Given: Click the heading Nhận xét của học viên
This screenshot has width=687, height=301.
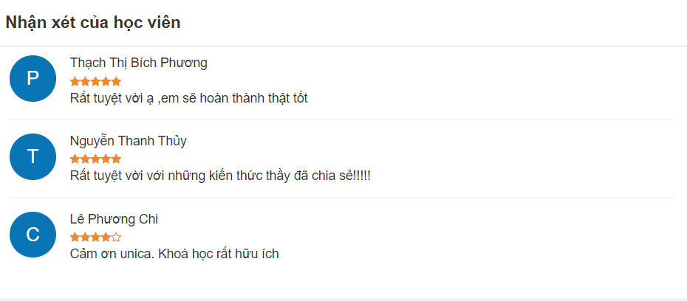Looking at the screenshot, I should 93,22.
